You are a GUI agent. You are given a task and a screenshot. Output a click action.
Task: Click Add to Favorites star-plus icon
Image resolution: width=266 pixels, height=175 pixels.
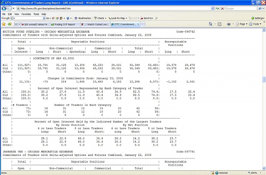10,24
